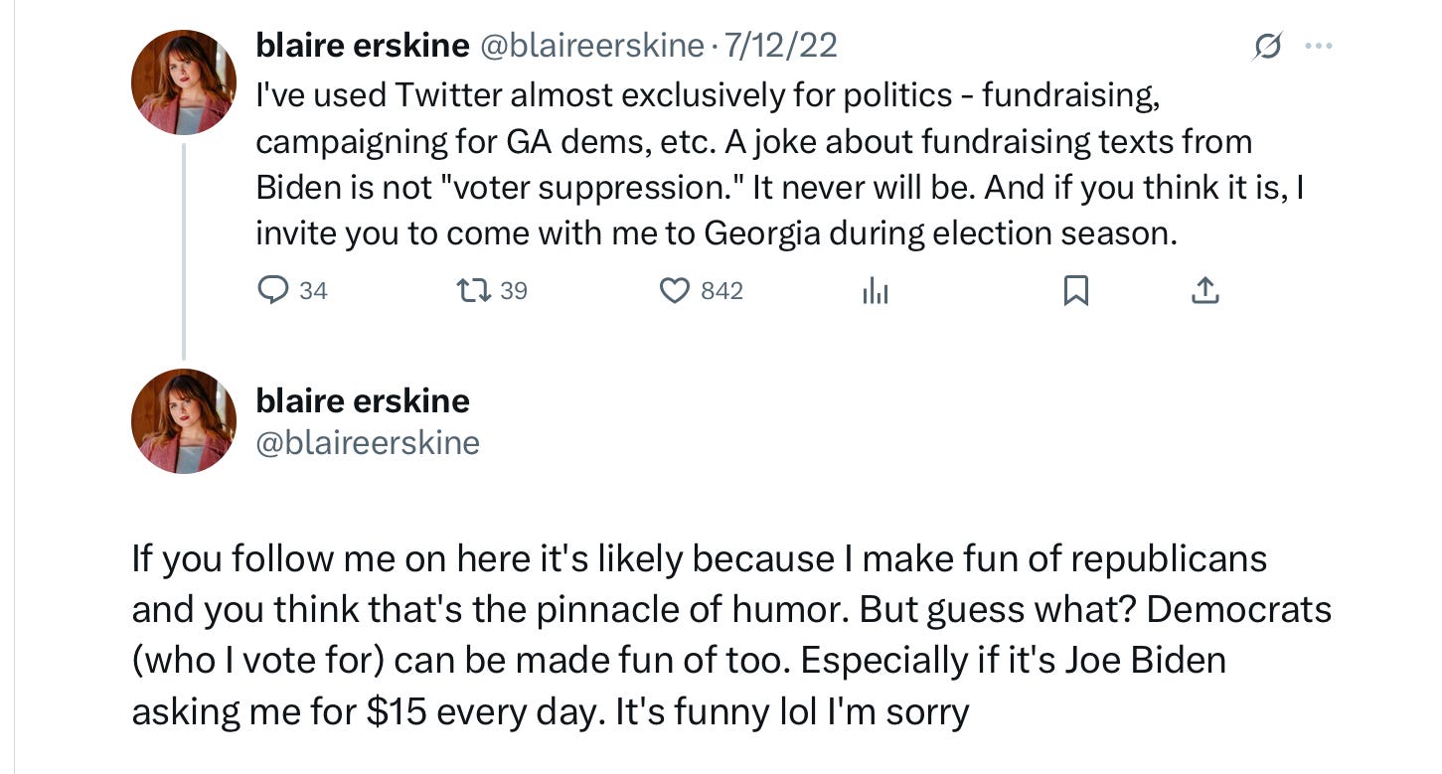Open the 7/12/22 tweet timestamp link
The height and width of the screenshot is (774, 1442).
[780, 45]
